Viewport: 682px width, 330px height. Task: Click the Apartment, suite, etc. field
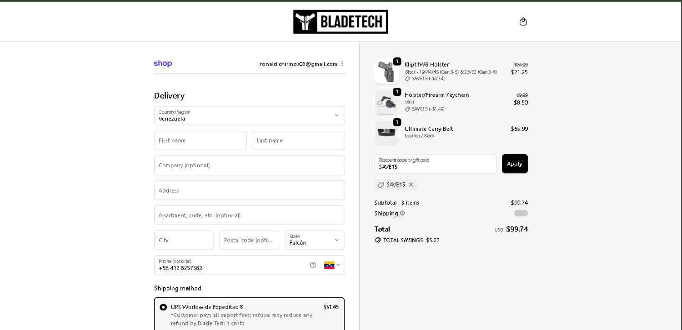tap(250, 215)
